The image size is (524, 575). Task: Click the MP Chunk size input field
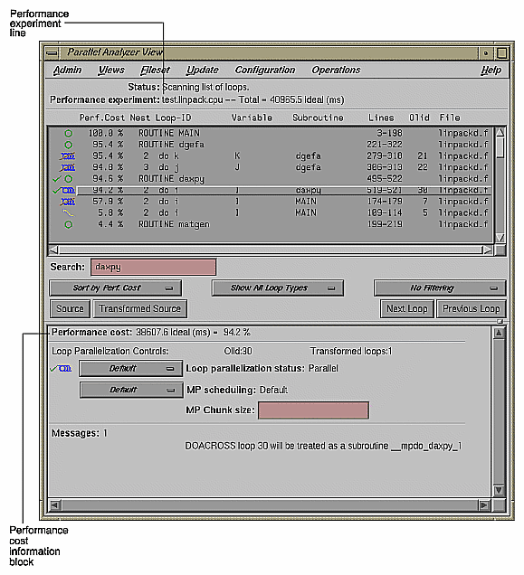point(314,410)
